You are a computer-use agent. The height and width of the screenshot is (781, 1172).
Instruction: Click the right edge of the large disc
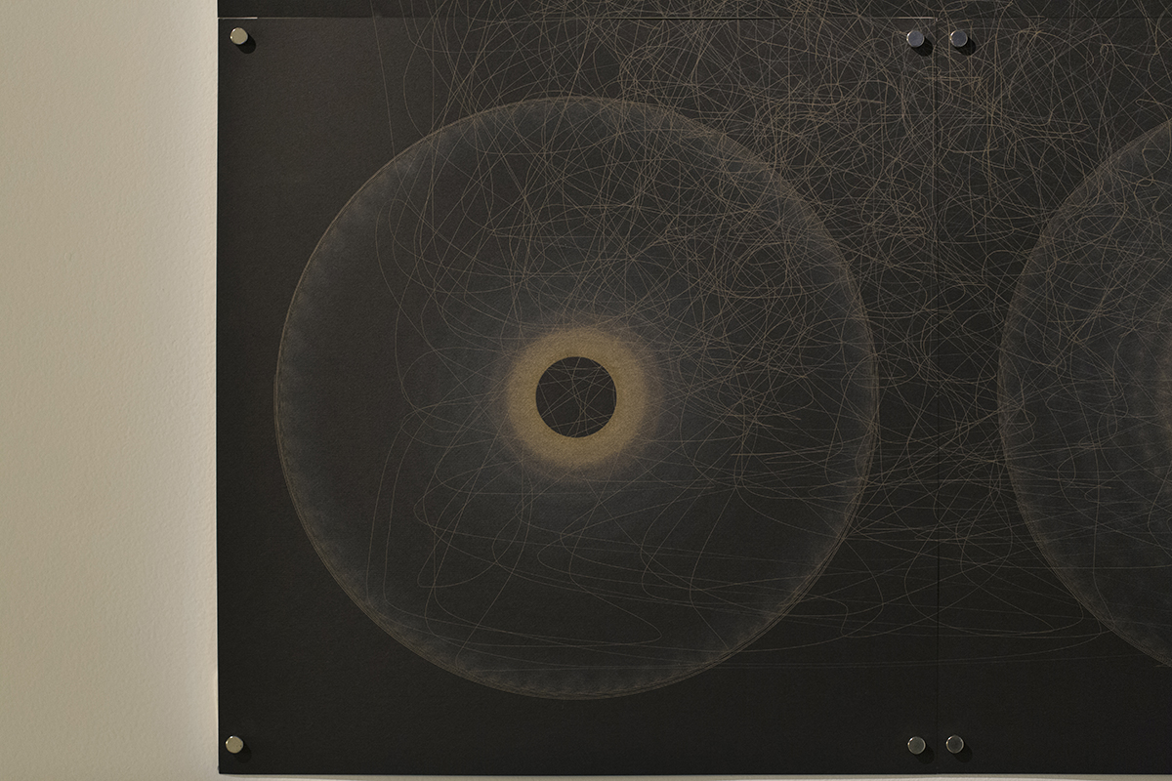(875, 396)
